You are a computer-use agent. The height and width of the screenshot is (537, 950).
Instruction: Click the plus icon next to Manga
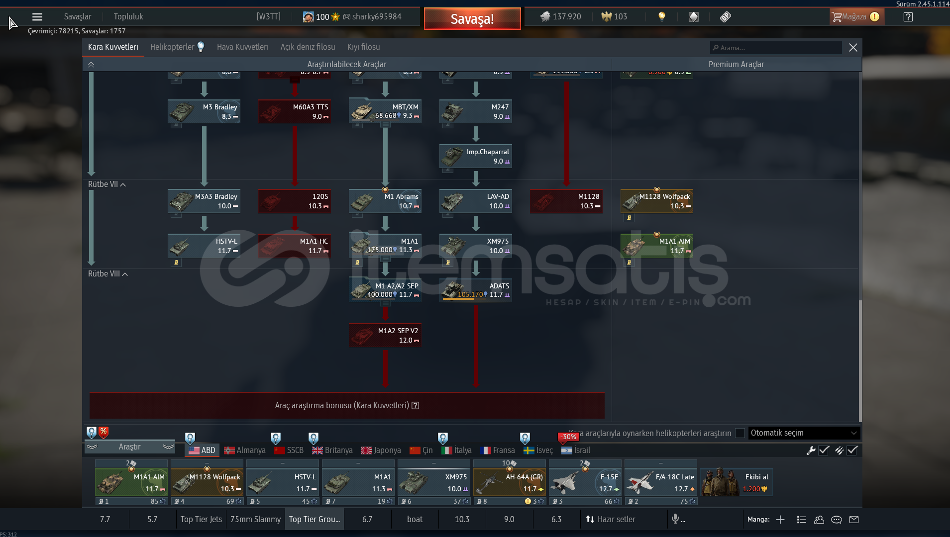pos(780,520)
